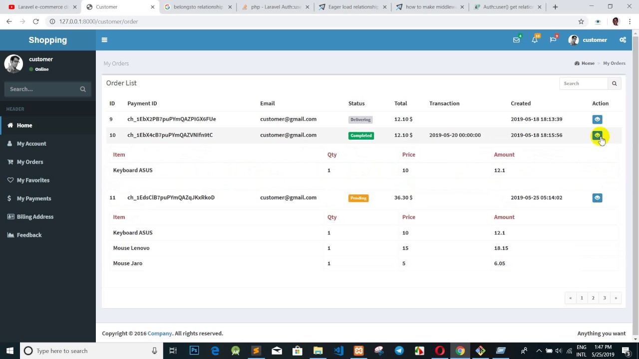639x359 pixels.
Task: Click the Windows taskbar search box
Action: (x=91, y=351)
